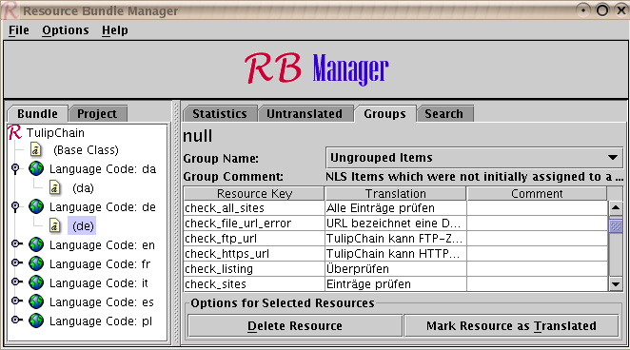Screen dimensions: 630x350
Task: Switch to the Project tab
Action: (x=97, y=113)
